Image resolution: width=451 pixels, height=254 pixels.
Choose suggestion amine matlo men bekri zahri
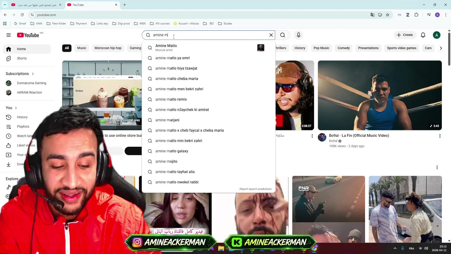pyautogui.click(x=208, y=89)
